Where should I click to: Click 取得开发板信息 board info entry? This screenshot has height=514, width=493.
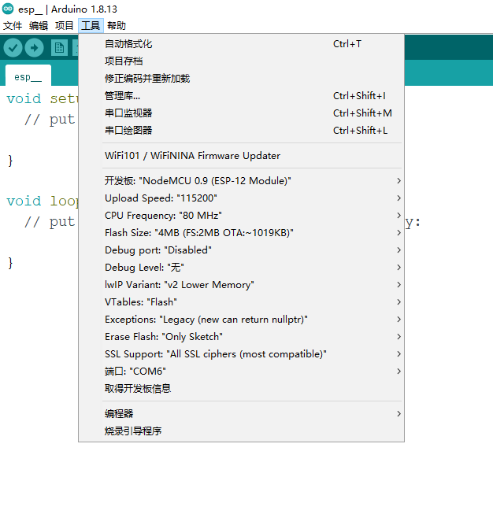click(x=241, y=389)
